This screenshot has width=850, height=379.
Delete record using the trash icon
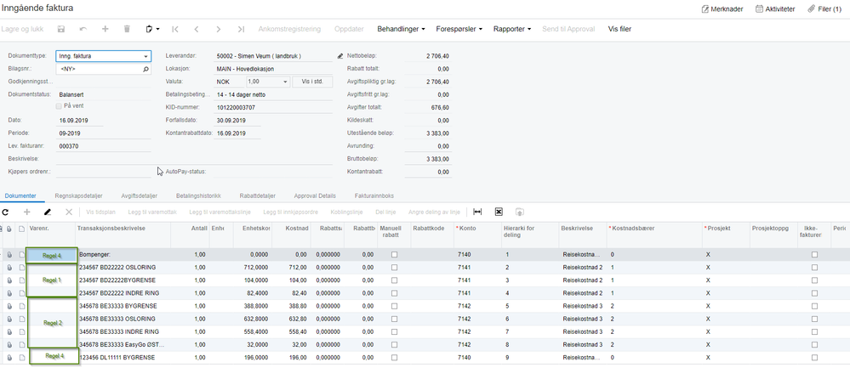(127, 29)
